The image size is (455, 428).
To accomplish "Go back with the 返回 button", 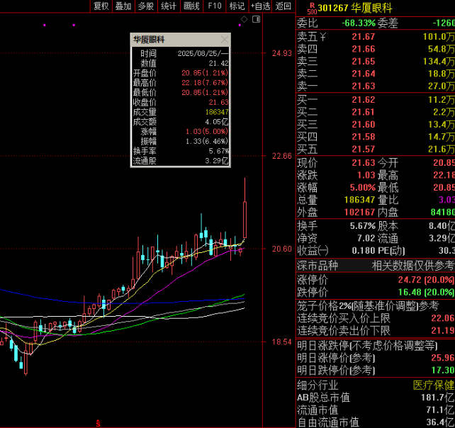I will tap(283, 6).
